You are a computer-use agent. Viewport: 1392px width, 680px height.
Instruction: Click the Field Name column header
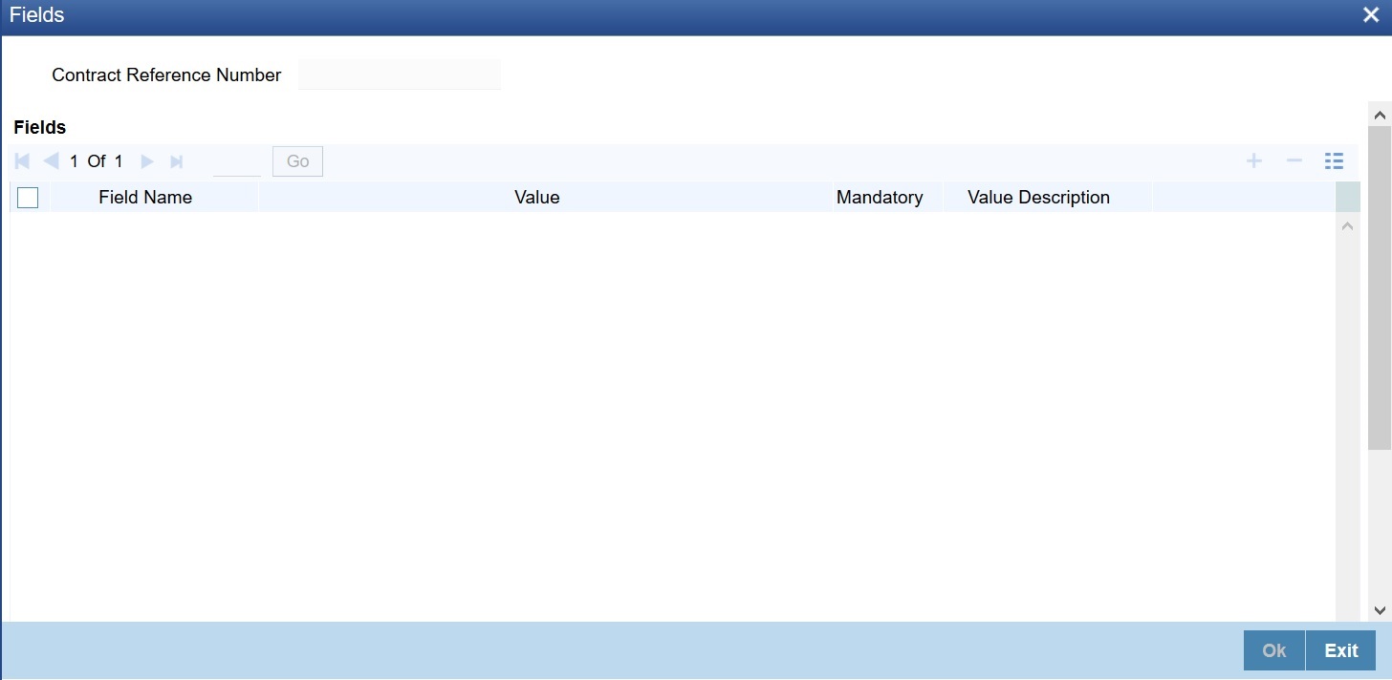click(x=145, y=198)
